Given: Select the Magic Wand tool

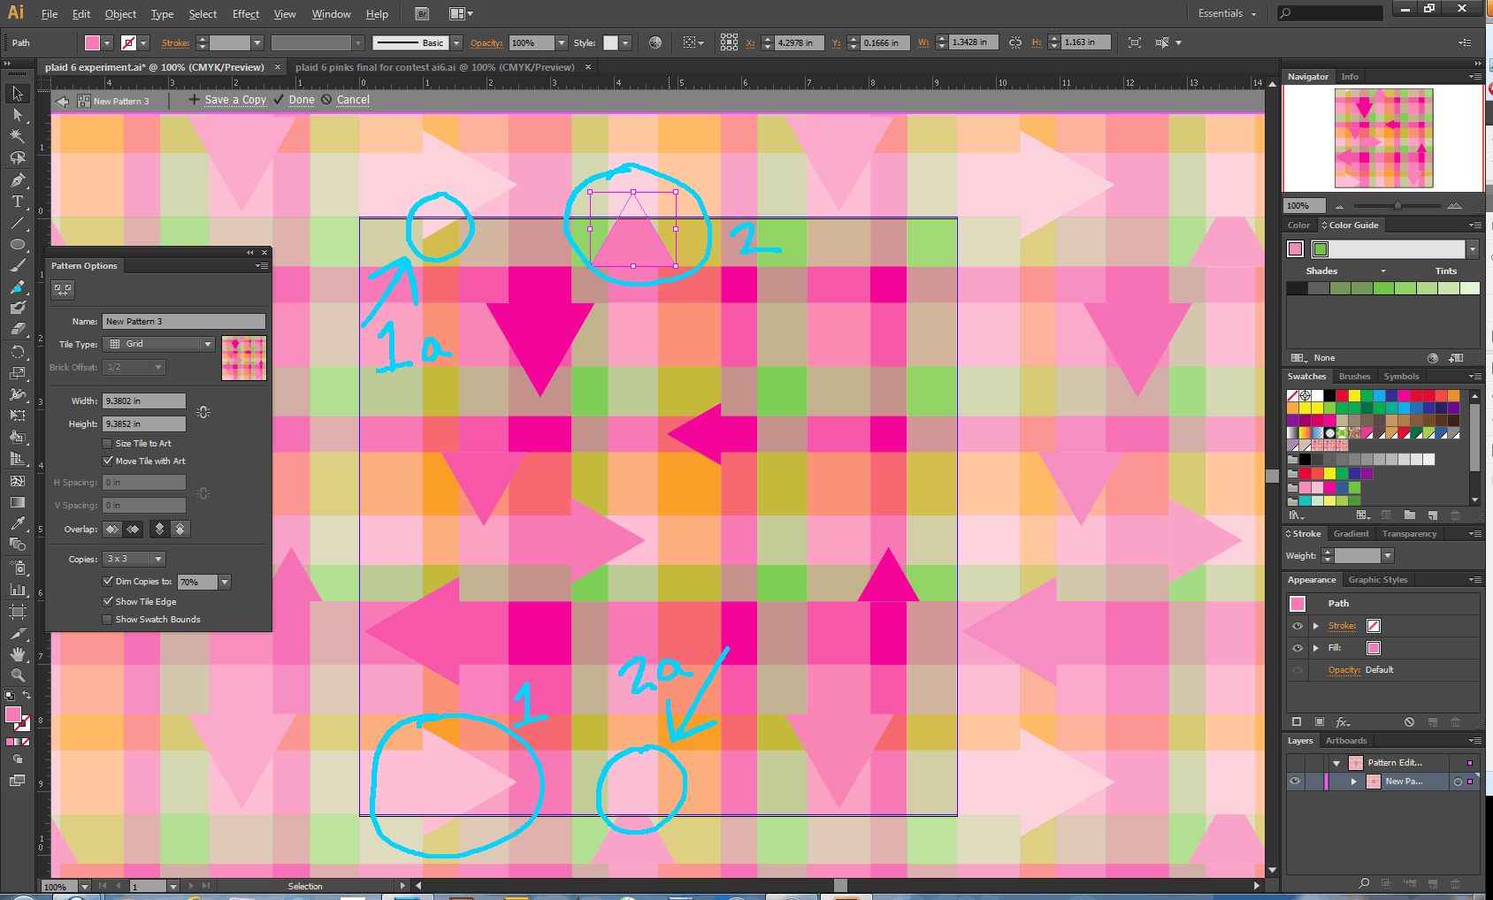Looking at the screenshot, I should [x=17, y=136].
